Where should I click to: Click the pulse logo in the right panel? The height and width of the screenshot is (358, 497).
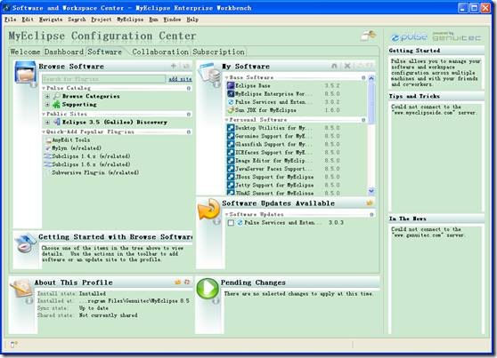point(409,37)
